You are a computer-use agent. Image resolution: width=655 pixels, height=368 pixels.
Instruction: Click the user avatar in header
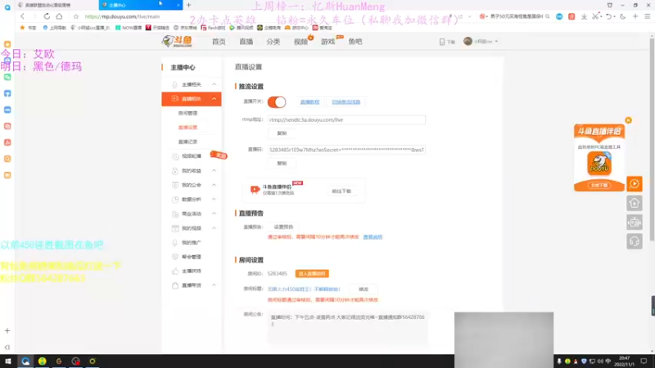click(468, 42)
